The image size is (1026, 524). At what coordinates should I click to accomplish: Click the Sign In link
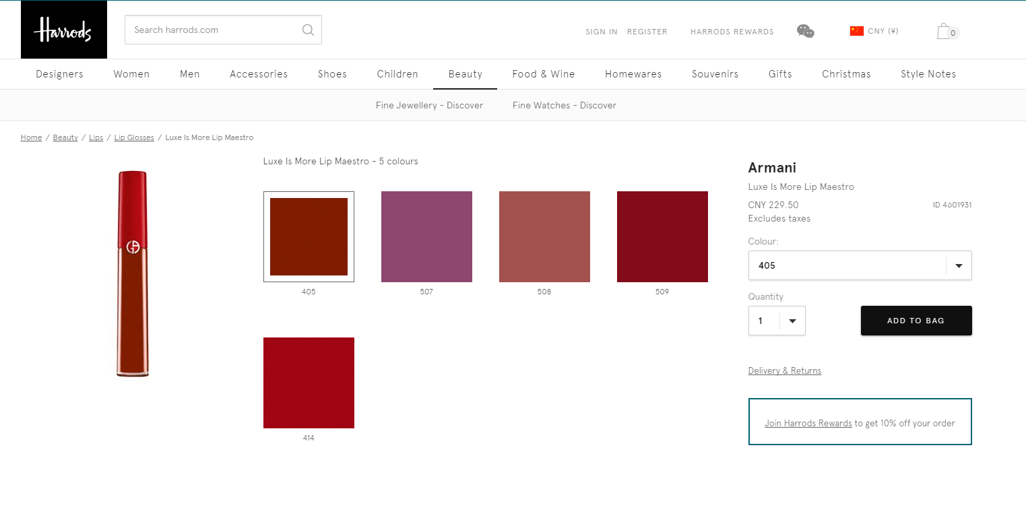(602, 32)
